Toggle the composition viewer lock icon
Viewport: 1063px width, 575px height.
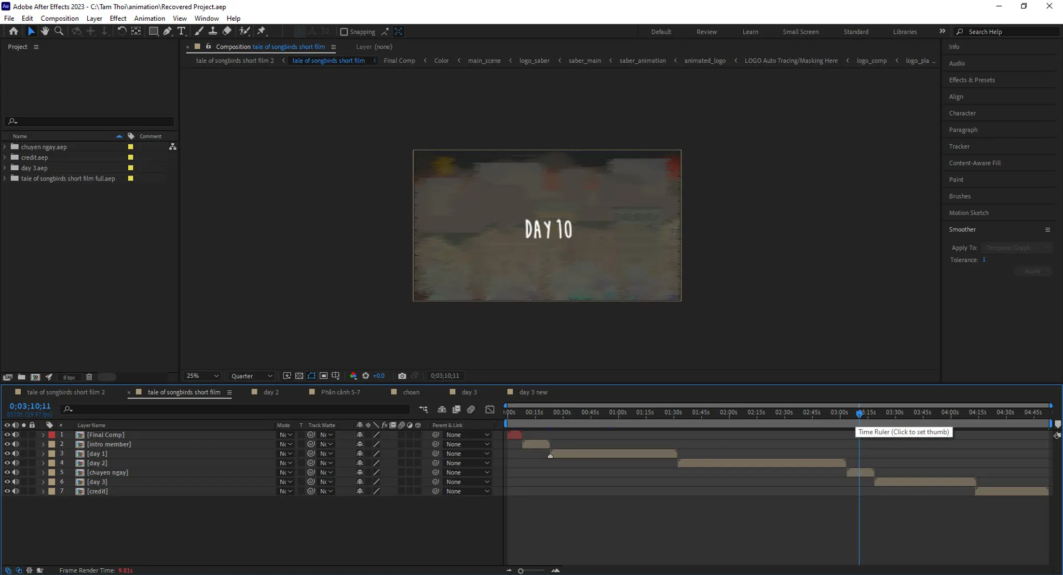pyautogui.click(x=208, y=47)
